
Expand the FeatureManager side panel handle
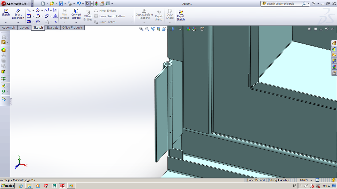point(11,102)
